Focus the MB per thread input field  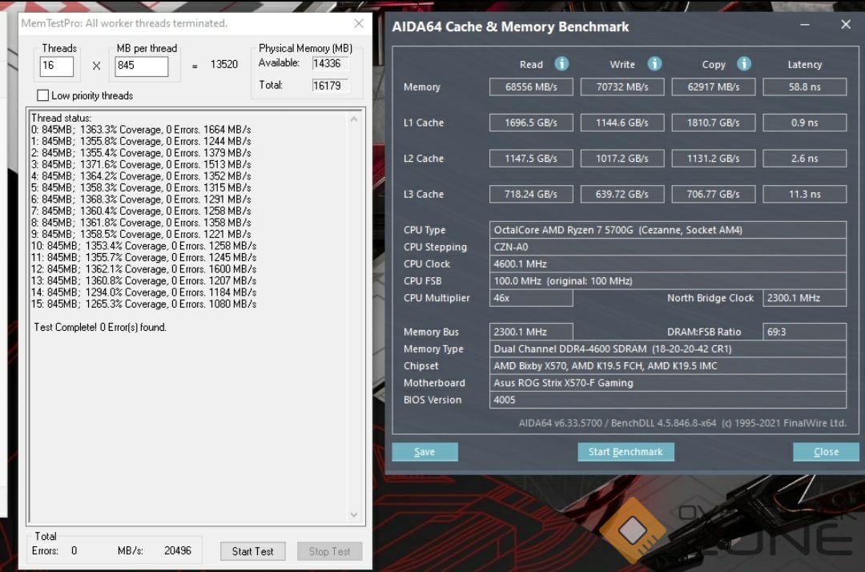pyautogui.click(x=141, y=66)
